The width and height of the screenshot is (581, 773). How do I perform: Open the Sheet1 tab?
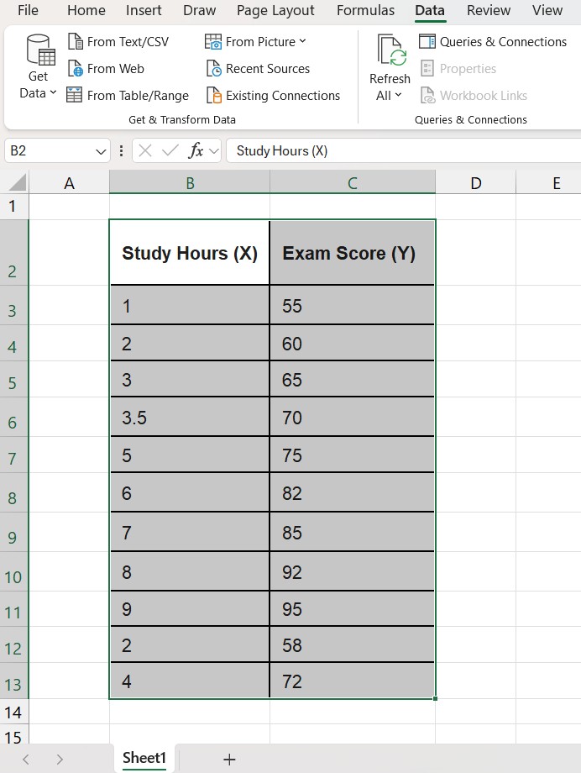(144, 758)
